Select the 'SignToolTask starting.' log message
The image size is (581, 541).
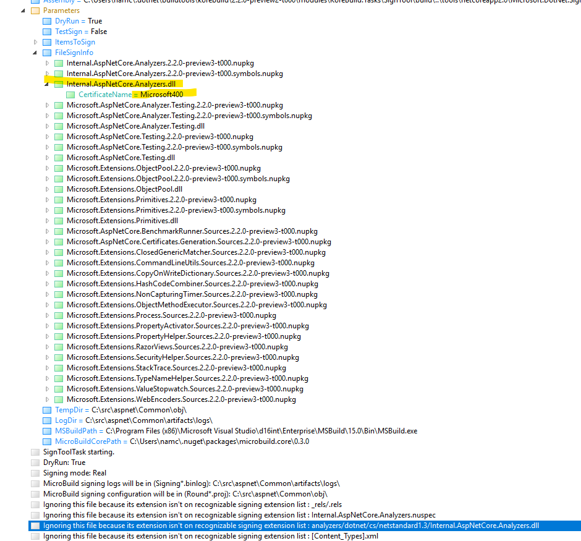point(77,451)
